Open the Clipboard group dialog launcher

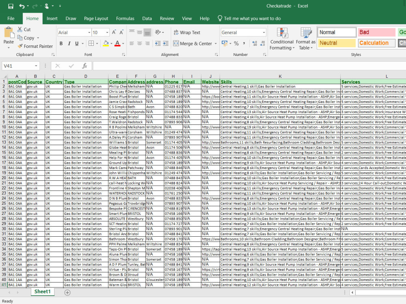pyautogui.click(x=53, y=55)
